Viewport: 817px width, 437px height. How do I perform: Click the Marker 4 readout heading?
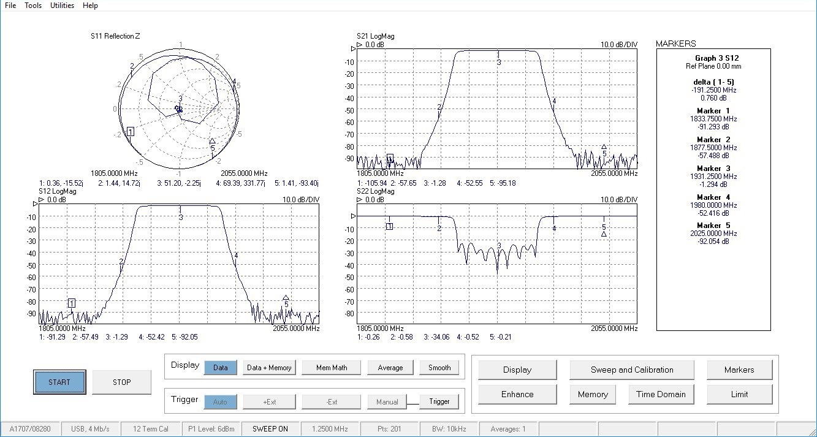(x=713, y=197)
